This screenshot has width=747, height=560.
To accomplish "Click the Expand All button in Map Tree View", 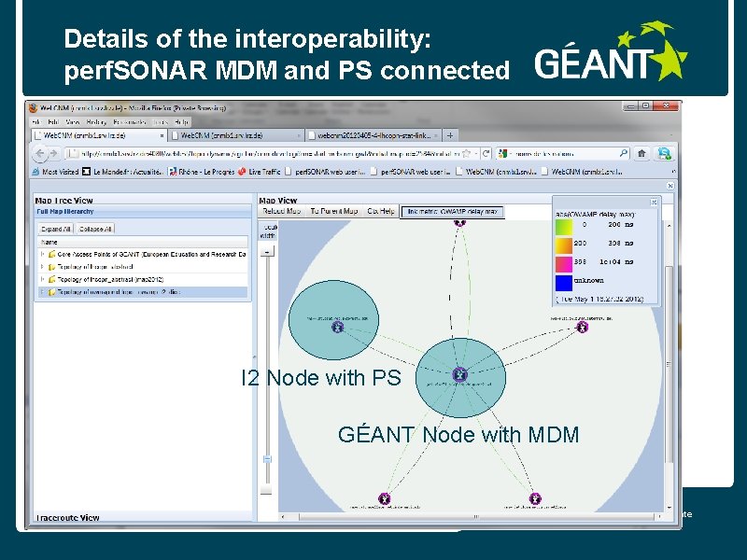I will click(x=56, y=229).
